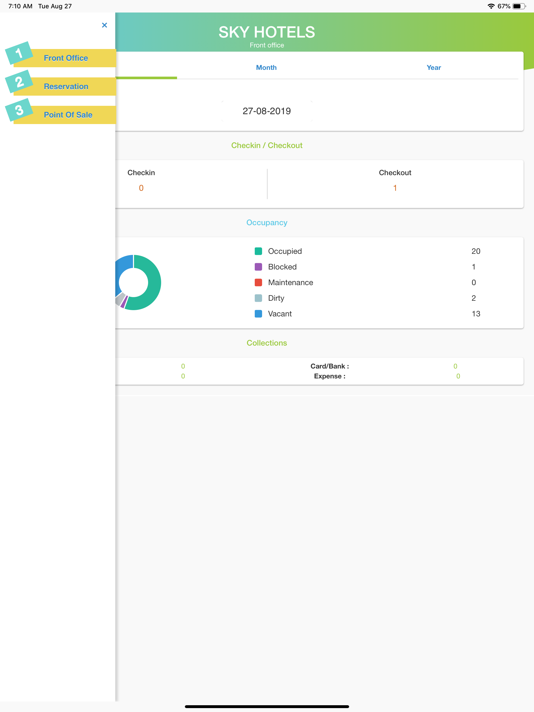Tap the Dirty count 2
Viewport: 534px width, 712px height.
click(474, 298)
